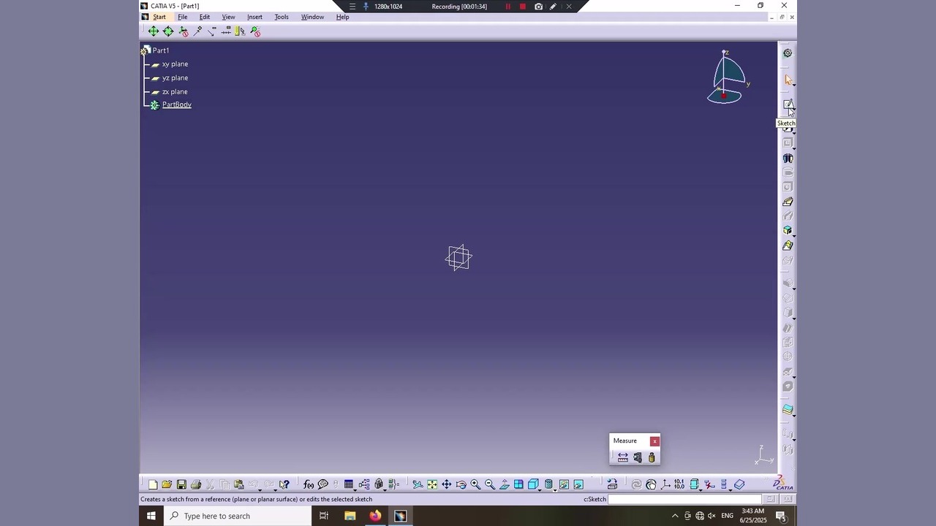The height and width of the screenshot is (526, 936).
Task: Click the Normal View icon
Action: (505, 484)
